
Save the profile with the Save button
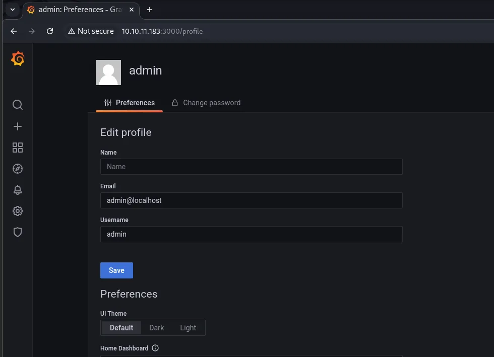pyautogui.click(x=116, y=270)
